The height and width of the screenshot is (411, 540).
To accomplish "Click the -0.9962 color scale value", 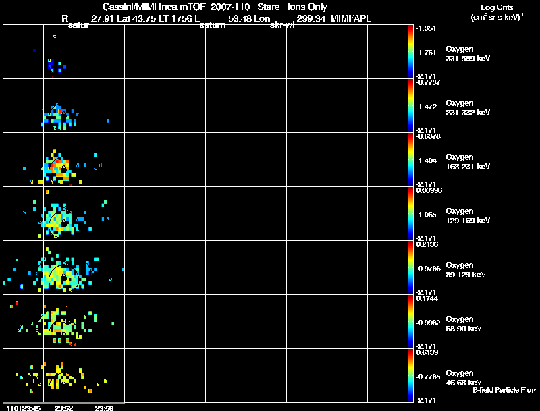I will pos(428,323).
